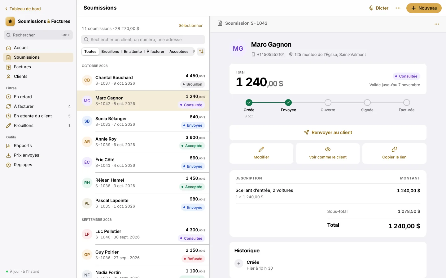This screenshot has height=278, width=446.
Task: Create a new item with Nouveau
Action: click(x=424, y=8)
